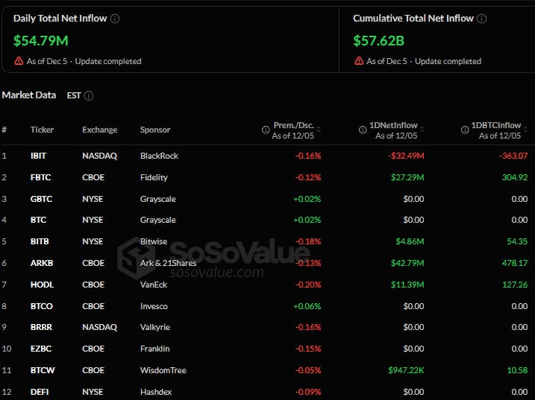
Task: Sort table by 1DBTCInflow arrows
Action: 525,130
